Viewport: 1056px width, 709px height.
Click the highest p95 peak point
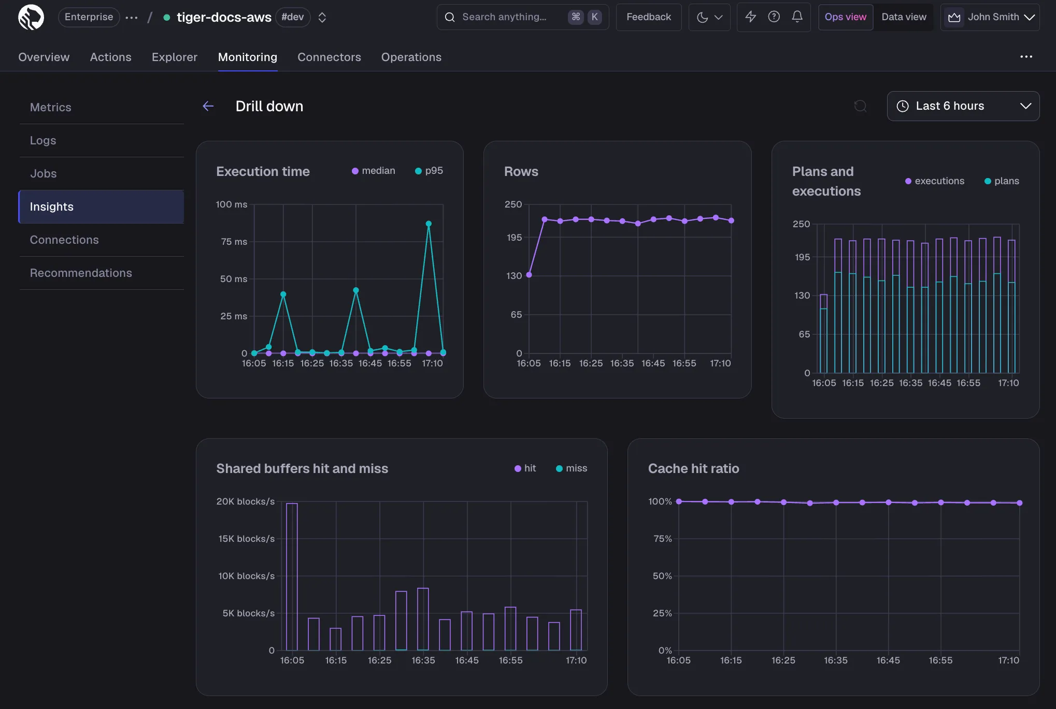click(x=429, y=224)
